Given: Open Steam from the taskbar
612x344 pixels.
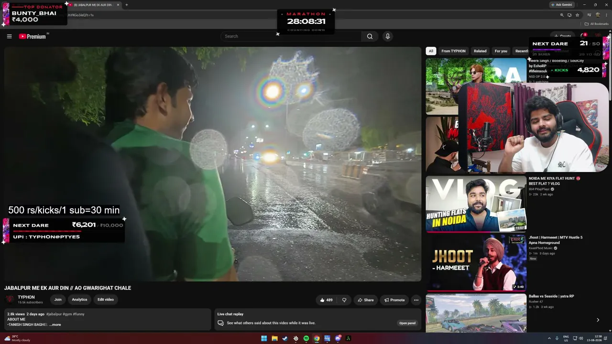Looking at the screenshot, I should [285, 339].
